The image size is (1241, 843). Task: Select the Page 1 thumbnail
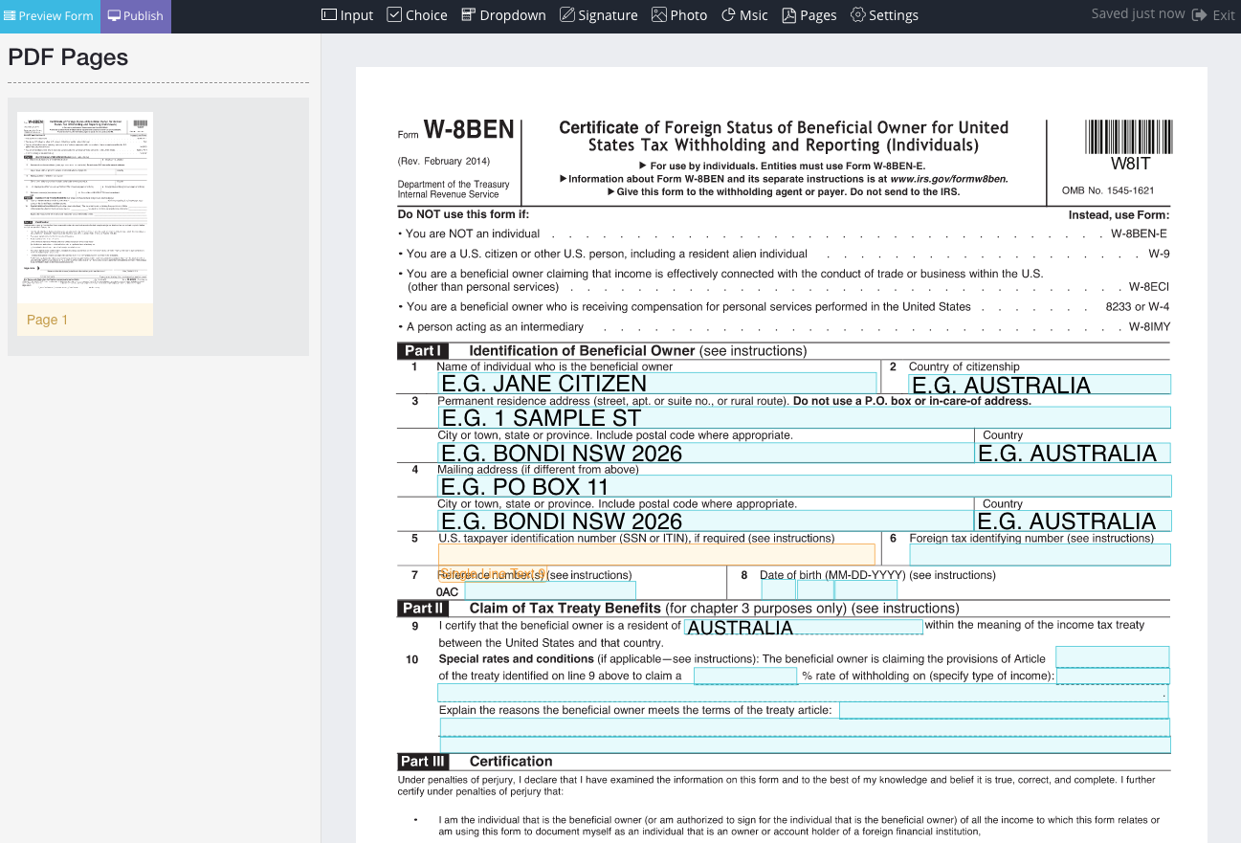tap(85, 224)
